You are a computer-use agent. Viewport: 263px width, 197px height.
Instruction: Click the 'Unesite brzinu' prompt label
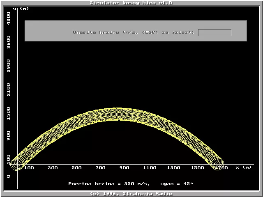(x=134, y=32)
